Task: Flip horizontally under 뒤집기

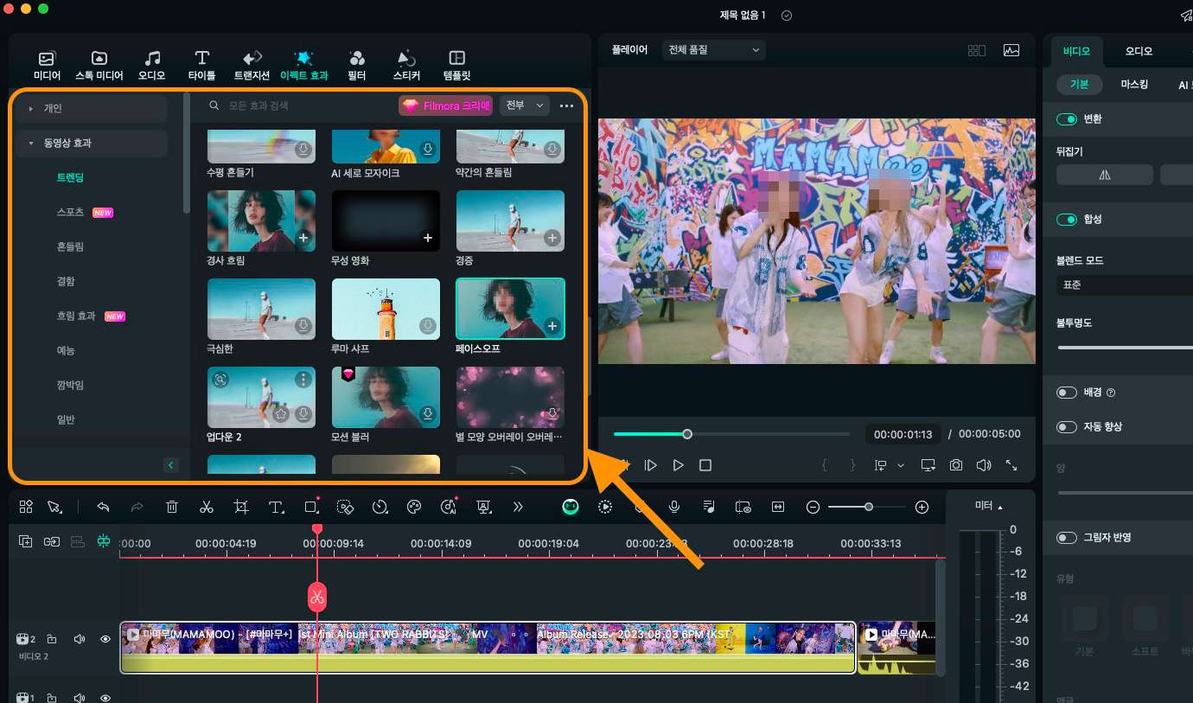Action: [x=1105, y=175]
